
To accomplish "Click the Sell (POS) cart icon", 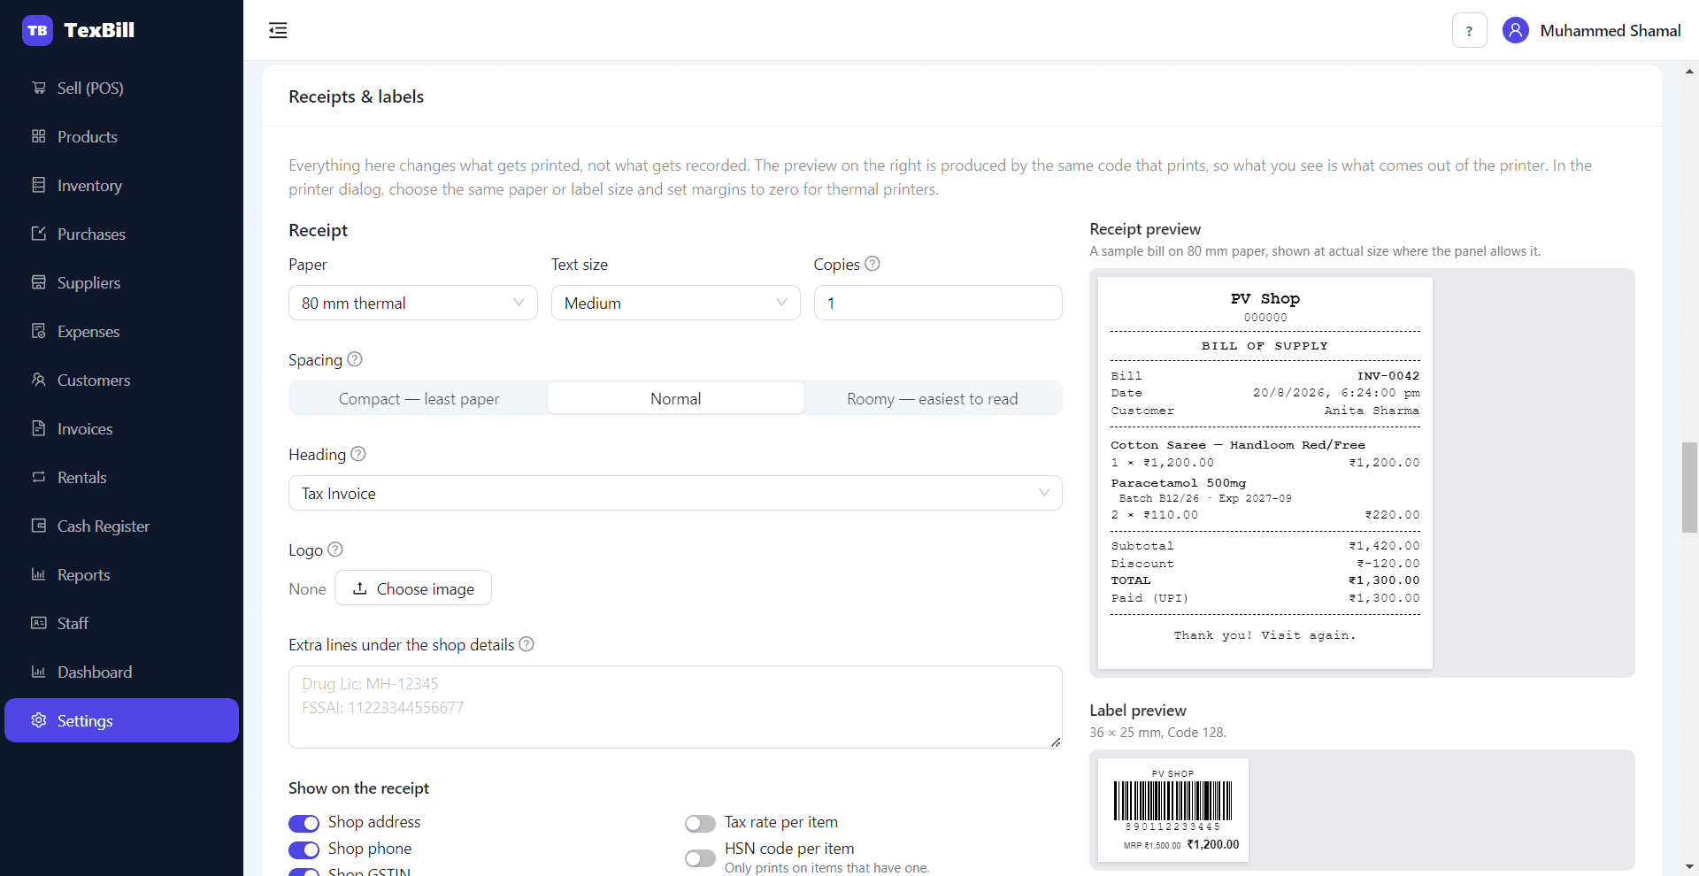I will point(39,88).
